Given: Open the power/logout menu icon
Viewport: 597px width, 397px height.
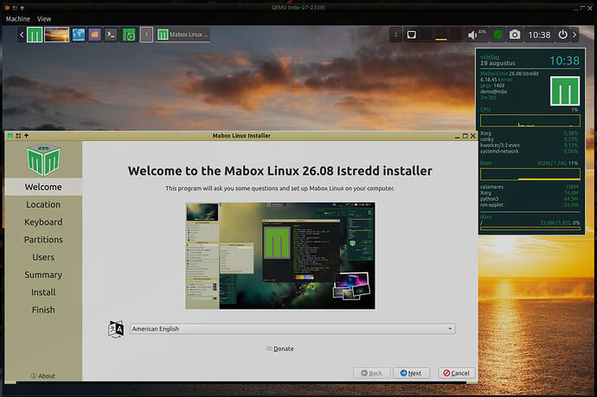Looking at the screenshot, I should (562, 35).
